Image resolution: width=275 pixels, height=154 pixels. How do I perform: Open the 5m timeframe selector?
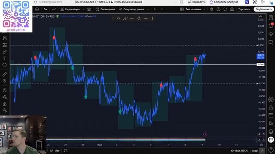tap(45, 9)
